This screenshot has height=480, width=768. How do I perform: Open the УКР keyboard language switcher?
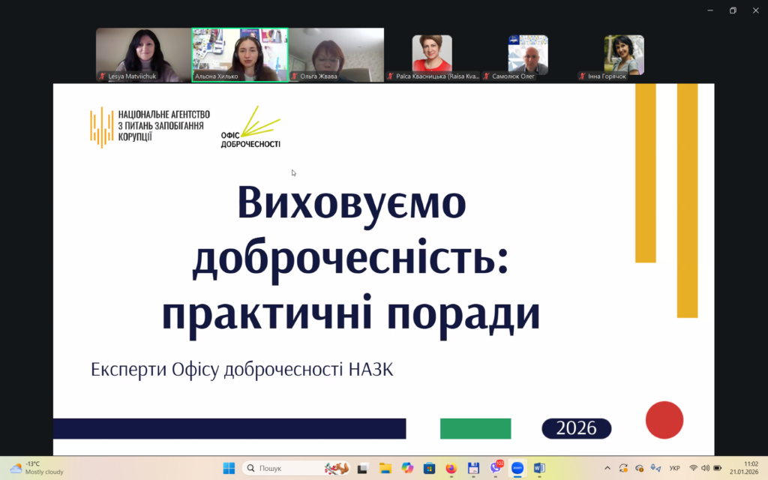click(x=674, y=468)
